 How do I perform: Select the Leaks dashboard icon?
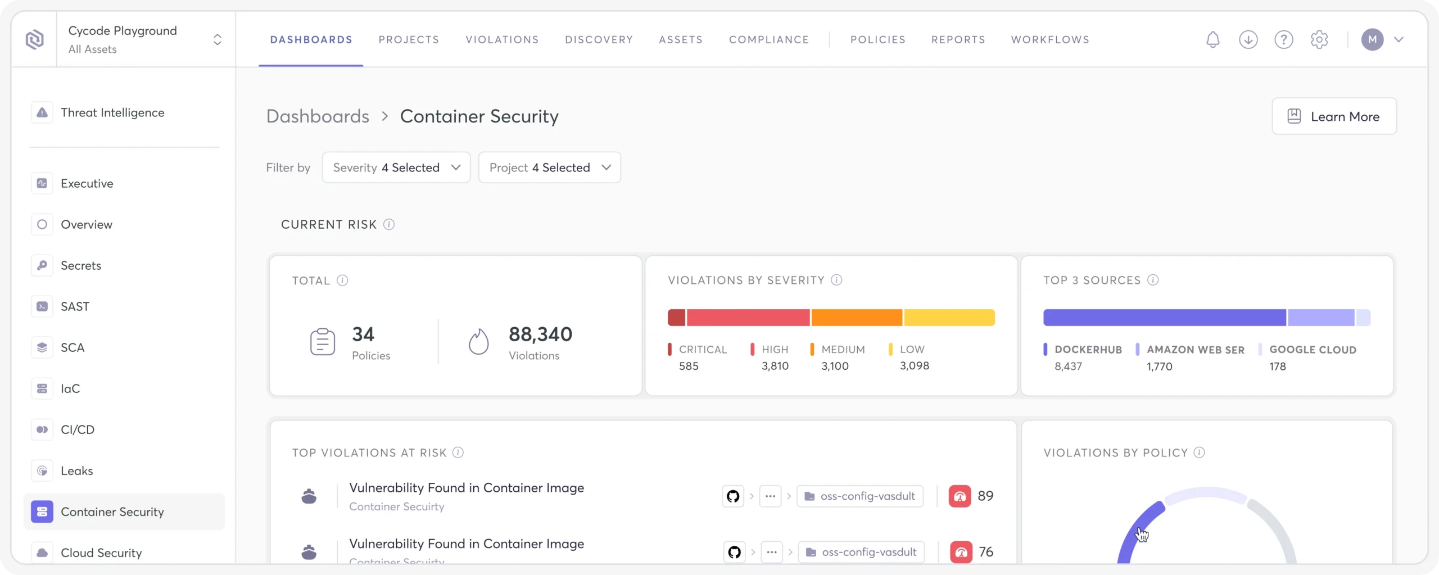42,470
